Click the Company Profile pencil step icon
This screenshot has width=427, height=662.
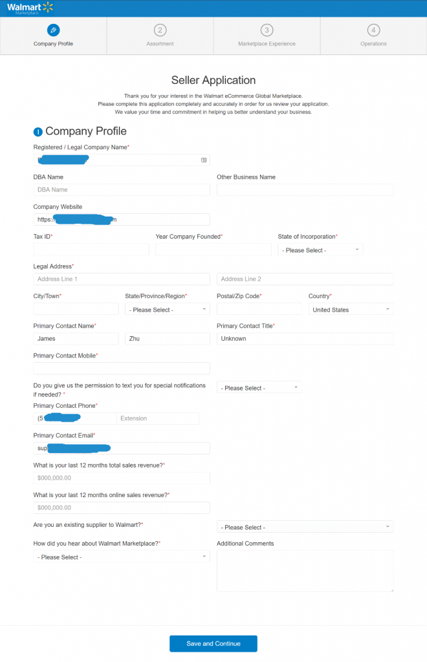pyautogui.click(x=53, y=30)
